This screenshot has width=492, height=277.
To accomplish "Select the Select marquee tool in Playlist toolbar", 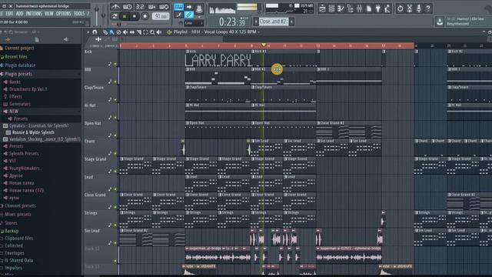I will tap(145, 32).
